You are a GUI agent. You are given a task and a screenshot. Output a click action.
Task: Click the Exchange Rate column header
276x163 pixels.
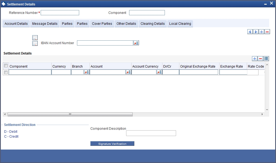pos(232,67)
